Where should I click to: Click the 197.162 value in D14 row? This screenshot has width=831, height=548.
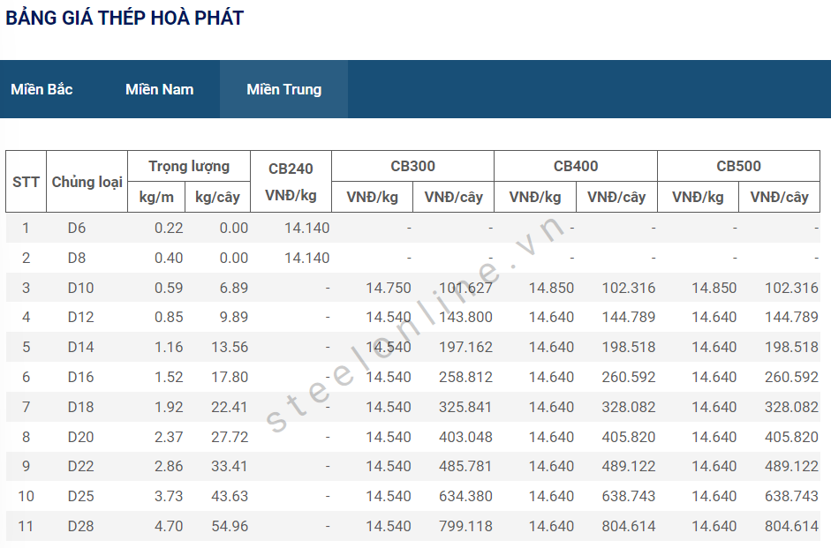point(465,348)
